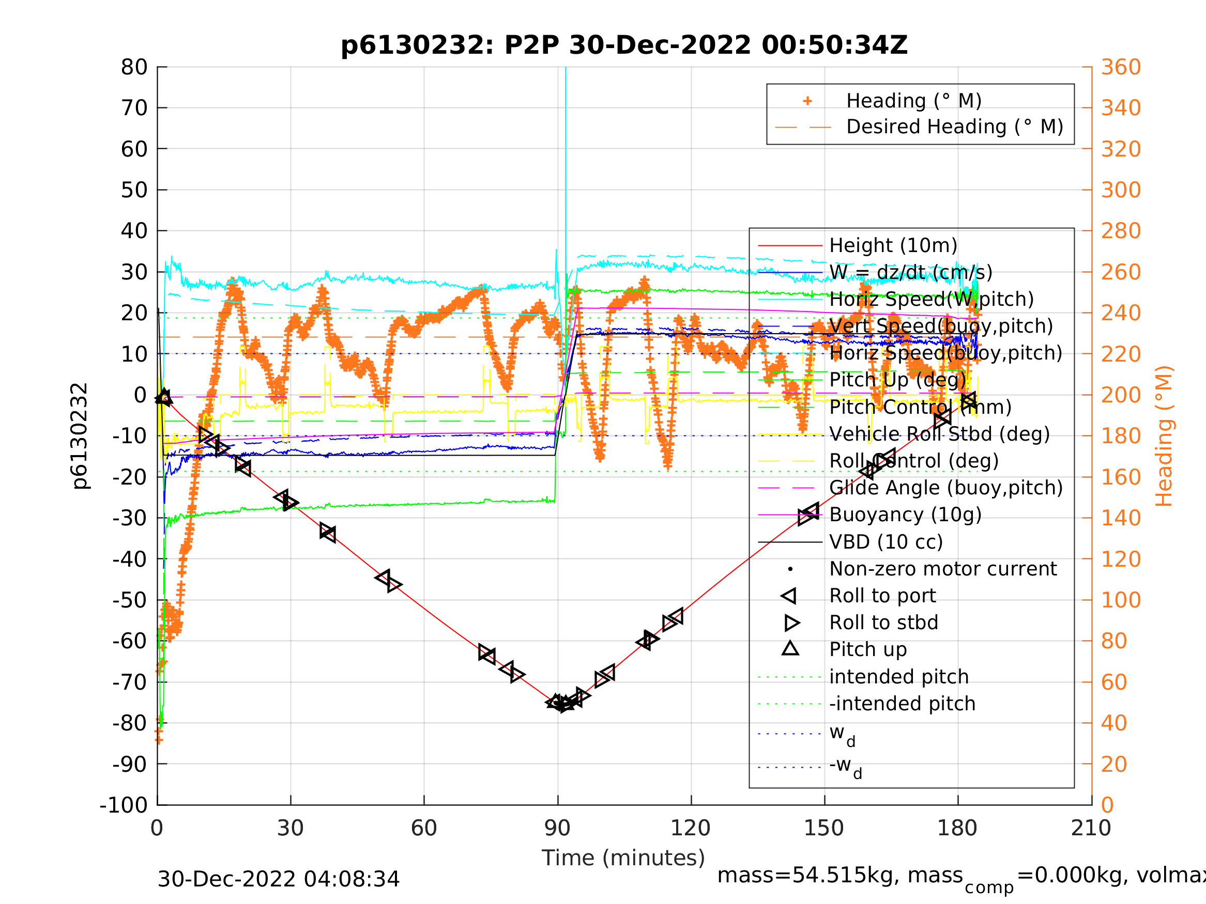The width and height of the screenshot is (1206, 904).
Task: Click the Vert Speed(buoy,pitch) legend label
Action: click(x=941, y=326)
